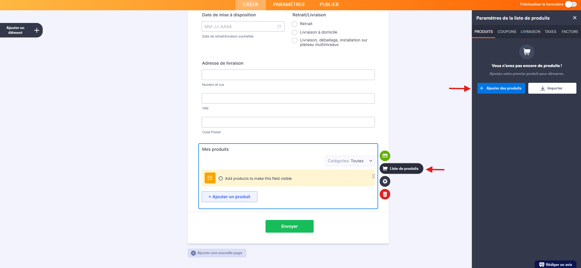Click the Numéro et rue address field
The image size is (581, 268).
pyautogui.click(x=288, y=75)
